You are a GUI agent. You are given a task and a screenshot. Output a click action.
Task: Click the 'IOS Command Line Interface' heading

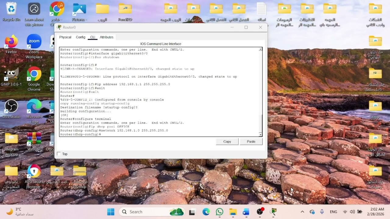click(x=161, y=44)
